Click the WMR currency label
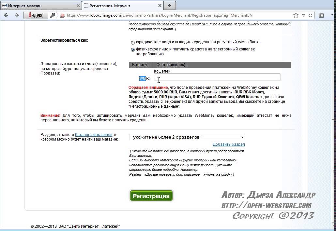 [x=144, y=78]
